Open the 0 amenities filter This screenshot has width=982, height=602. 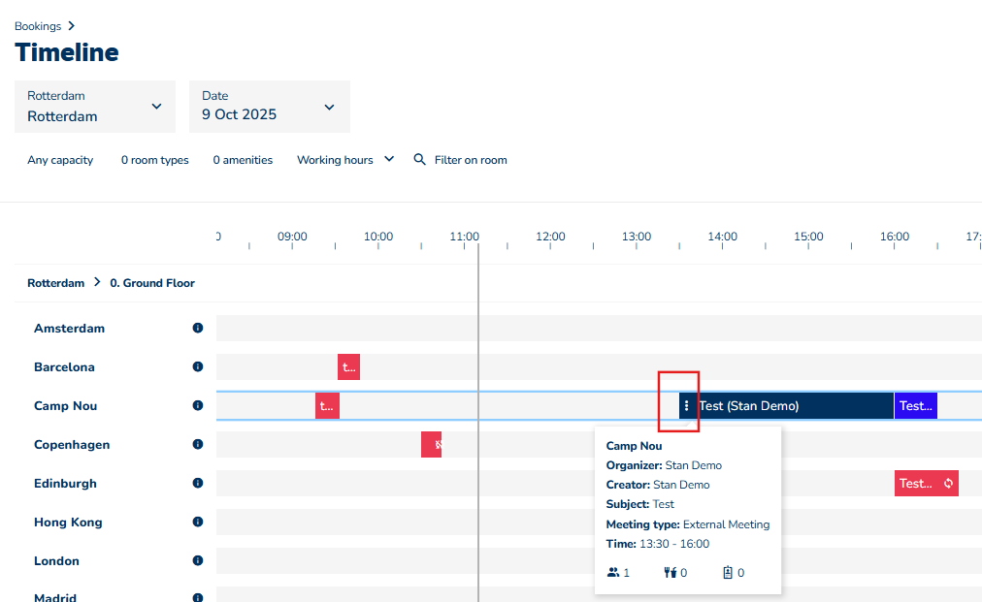pyautogui.click(x=243, y=160)
